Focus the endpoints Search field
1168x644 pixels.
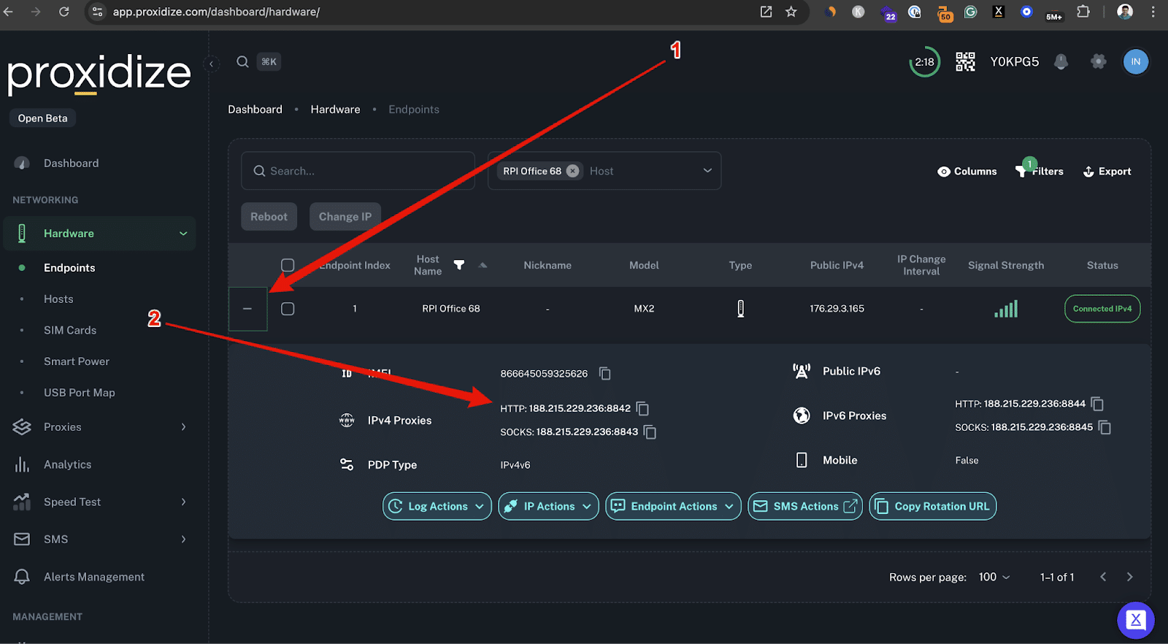pos(358,171)
